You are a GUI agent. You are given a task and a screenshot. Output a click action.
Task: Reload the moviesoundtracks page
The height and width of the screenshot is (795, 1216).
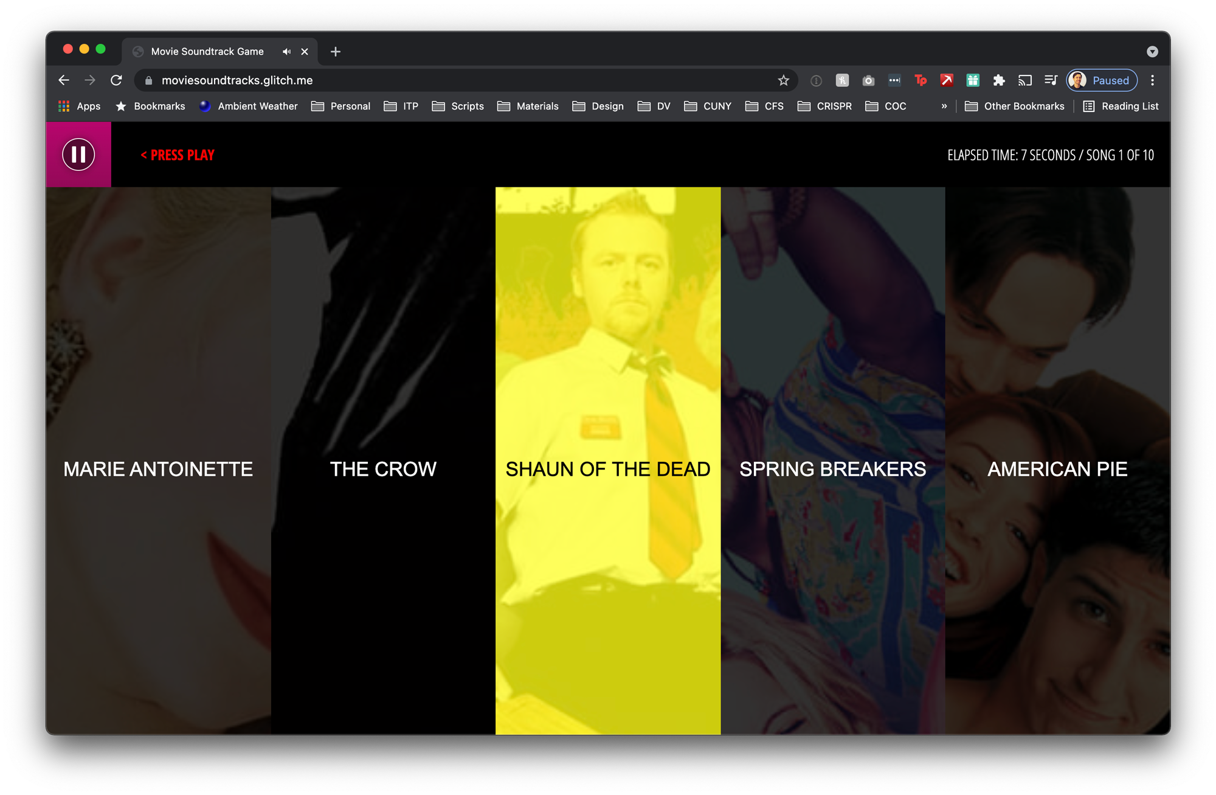coord(116,80)
